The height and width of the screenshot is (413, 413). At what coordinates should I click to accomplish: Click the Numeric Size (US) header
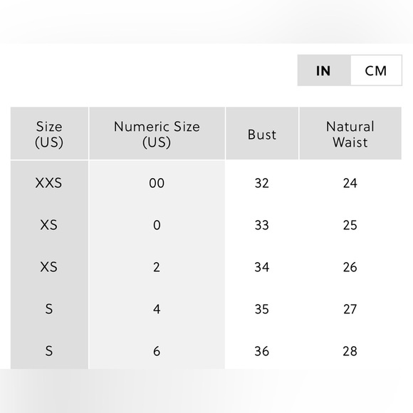pos(157,133)
